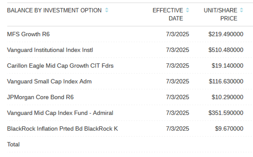Click the $19.140000 share price cell
253x157 pixels.
[x=227, y=66]
